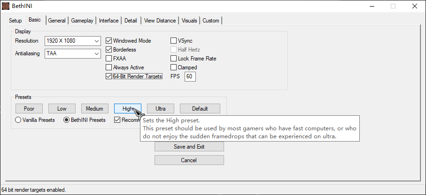Apply the Poor preset
Viewport: 426px width, 195px height.
[29, 109]
